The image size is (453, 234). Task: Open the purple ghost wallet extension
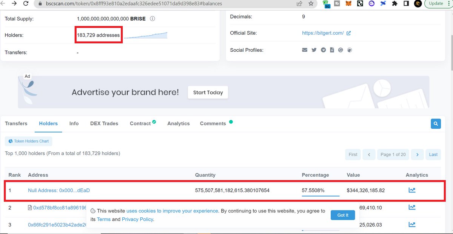pyautogui.click(x=371, y=3)
